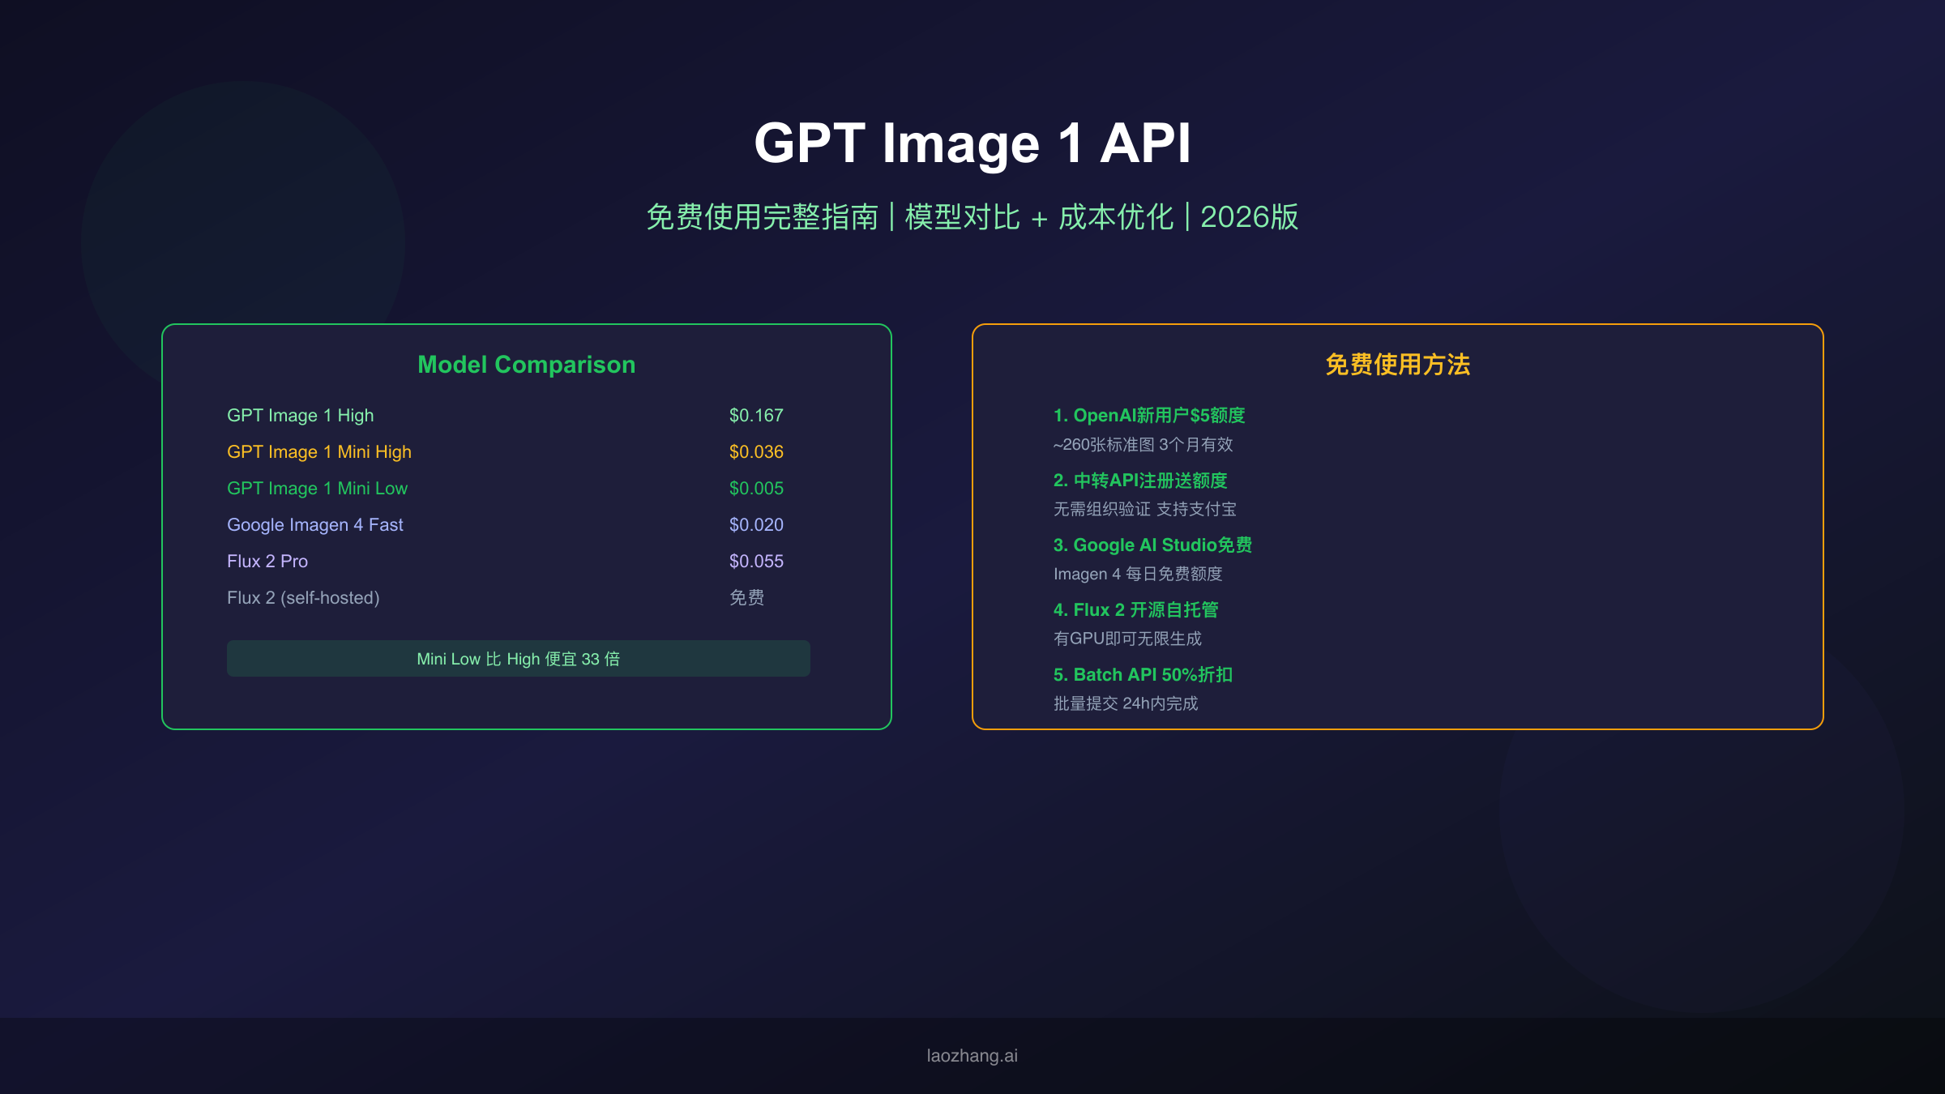The height and width of the screenshot is (1094, 1945).
Task: Open the 免费使用方法 panel heading
Action: coord(1397,365)
